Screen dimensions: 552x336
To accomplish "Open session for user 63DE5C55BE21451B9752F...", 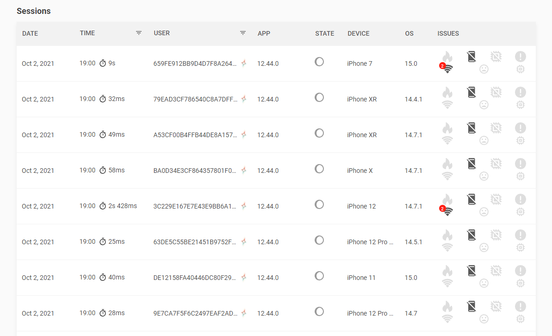I will click(x=195, y=242).
